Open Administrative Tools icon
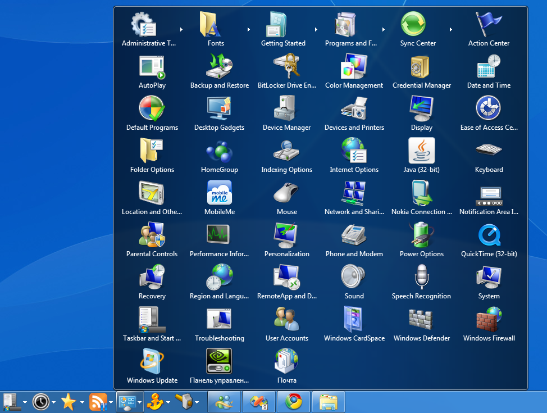This screenshot has width=547, height=413. pos(144,24)
